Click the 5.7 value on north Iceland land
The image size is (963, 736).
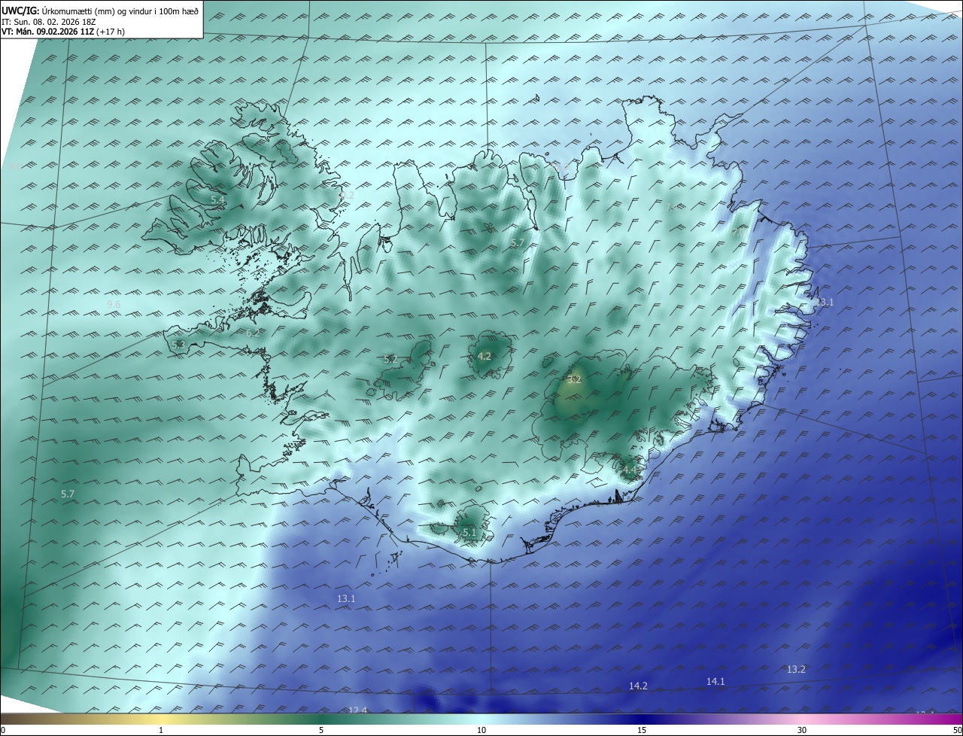[x=517, y=243]
